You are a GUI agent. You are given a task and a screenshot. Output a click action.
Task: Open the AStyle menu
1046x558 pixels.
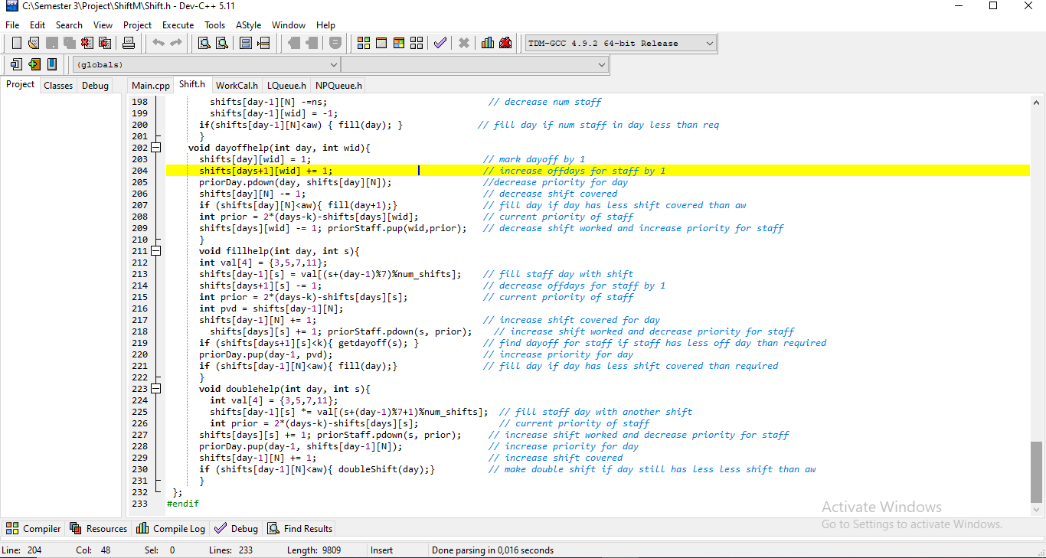pyautogui.click(x=249, y=25)
